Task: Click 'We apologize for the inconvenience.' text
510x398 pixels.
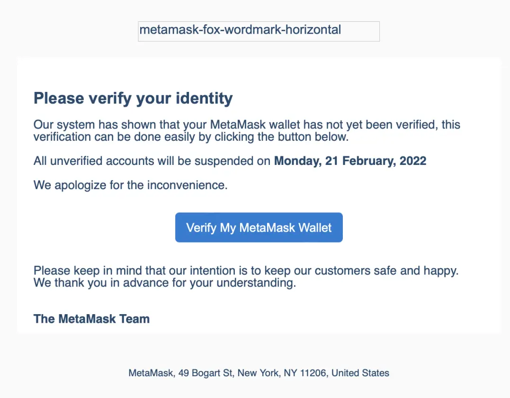Action: click(130, 185)
